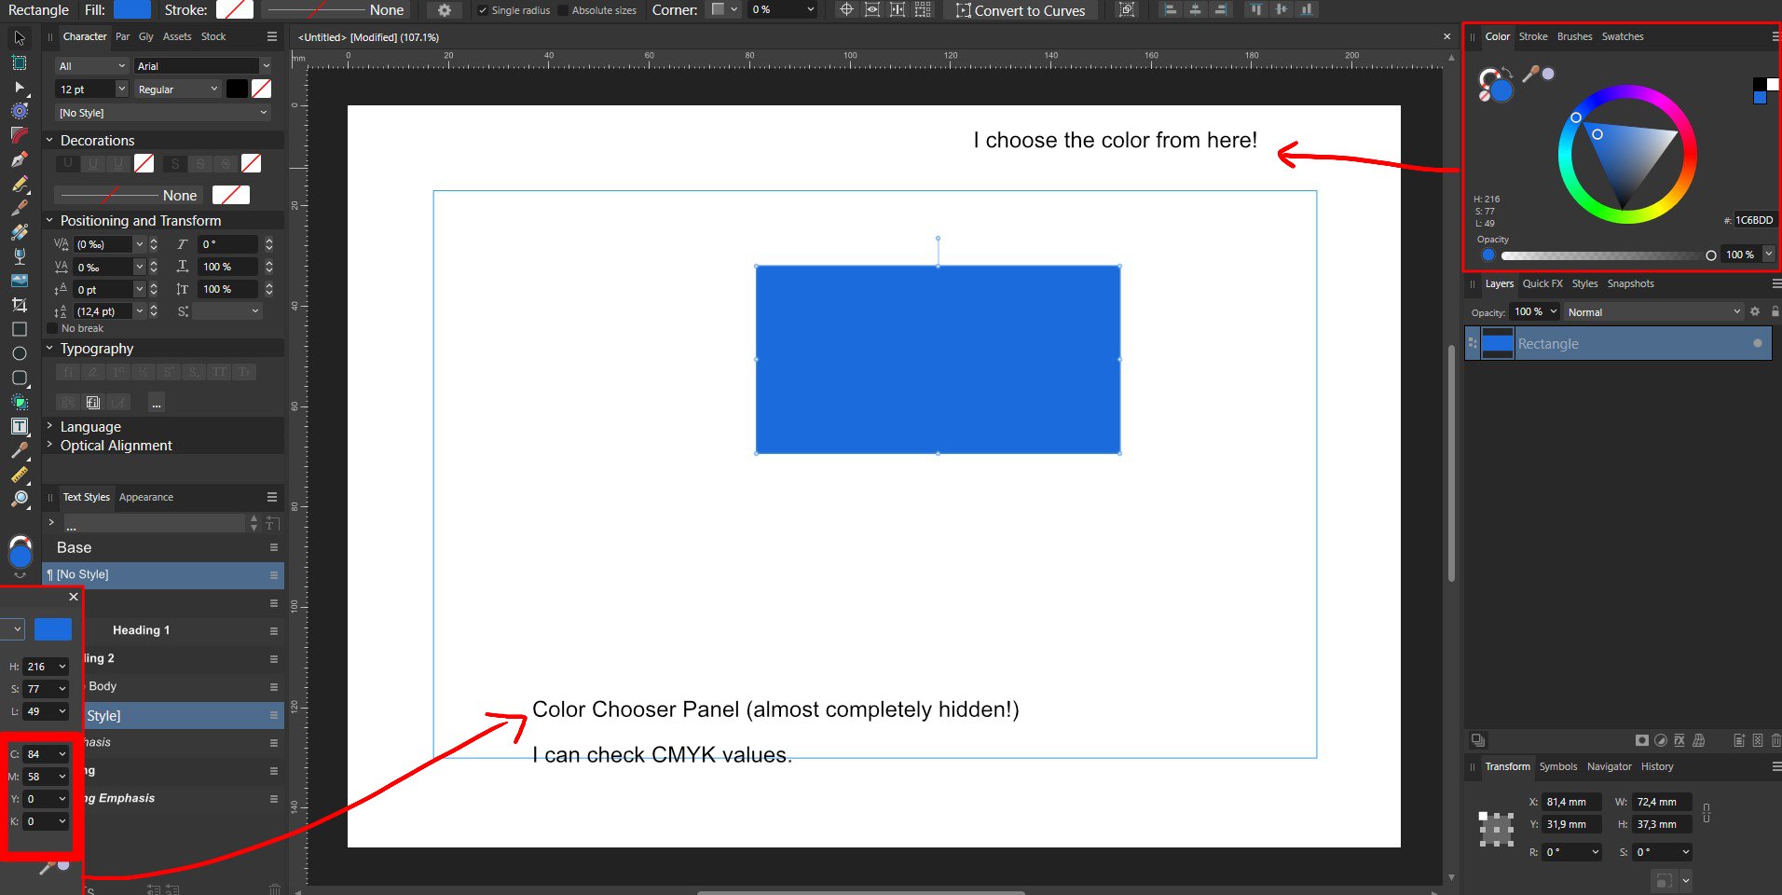Activate the Zoom magnifier tool
Screen dimensions: 1782x895
click(x=20, y=499)
